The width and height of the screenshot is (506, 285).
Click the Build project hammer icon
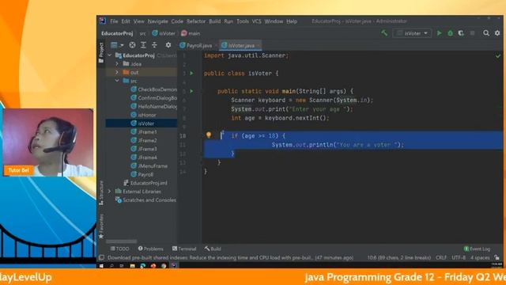pyautogui.click(x=384, y=33)
